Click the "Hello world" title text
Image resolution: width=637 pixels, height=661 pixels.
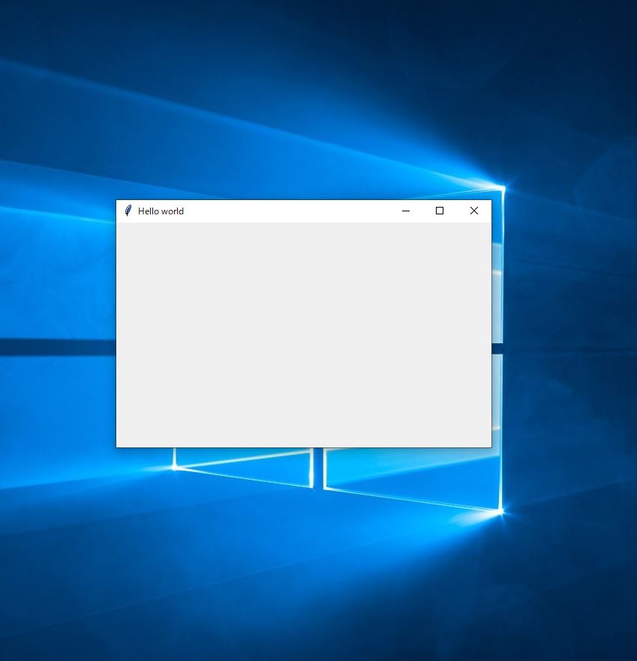pos(161,211)
